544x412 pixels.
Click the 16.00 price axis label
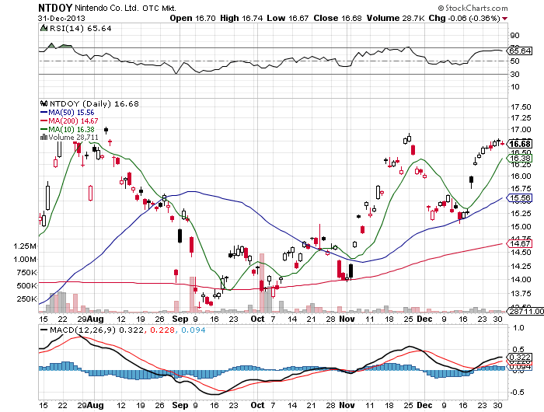point(521,176)
